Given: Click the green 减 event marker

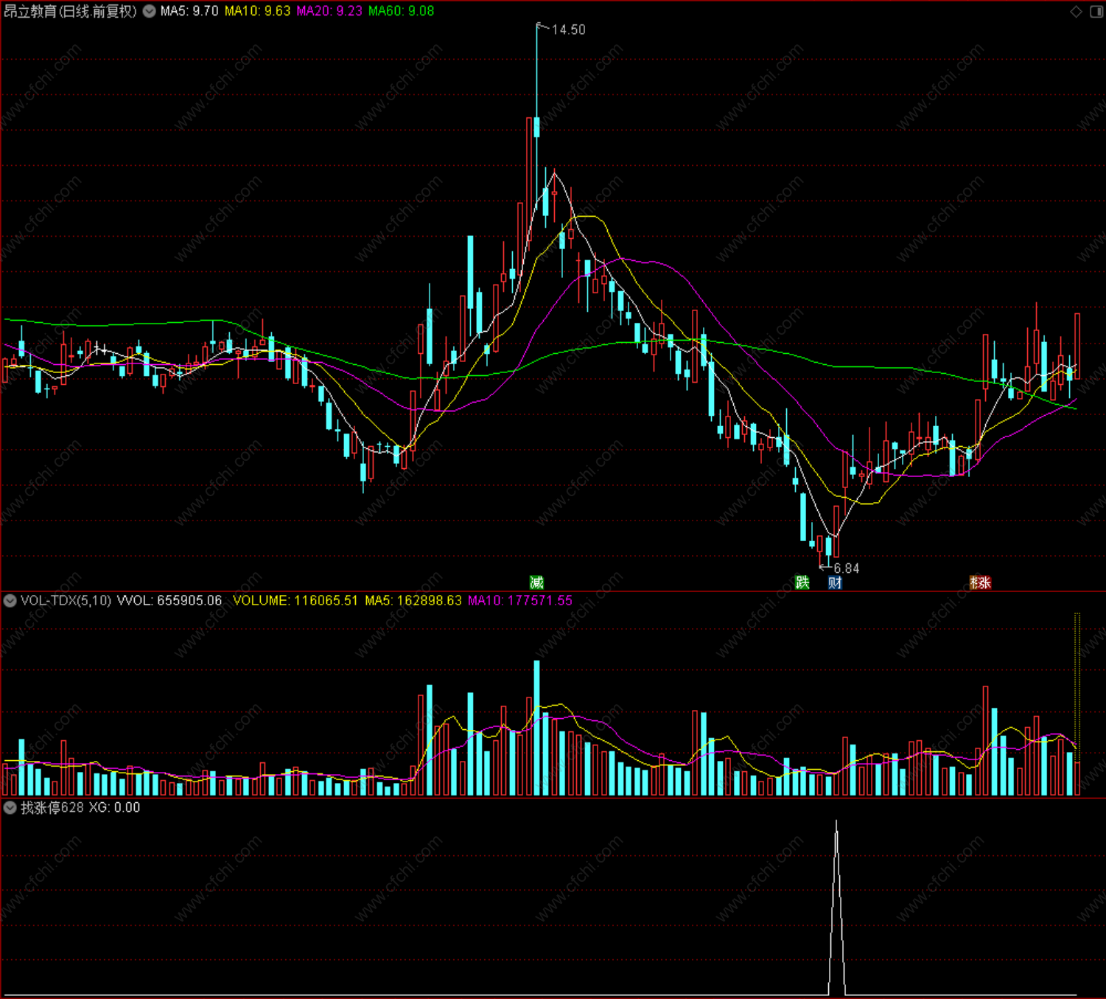Looking at the screenshot, I should (x=536, y=582).
